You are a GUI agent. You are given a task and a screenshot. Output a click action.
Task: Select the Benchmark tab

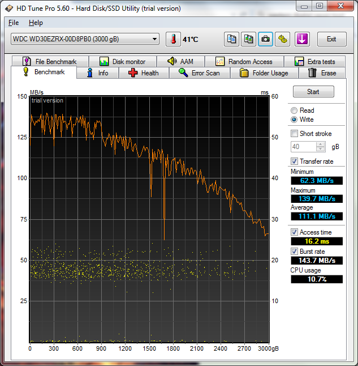[x=44, y=72]
